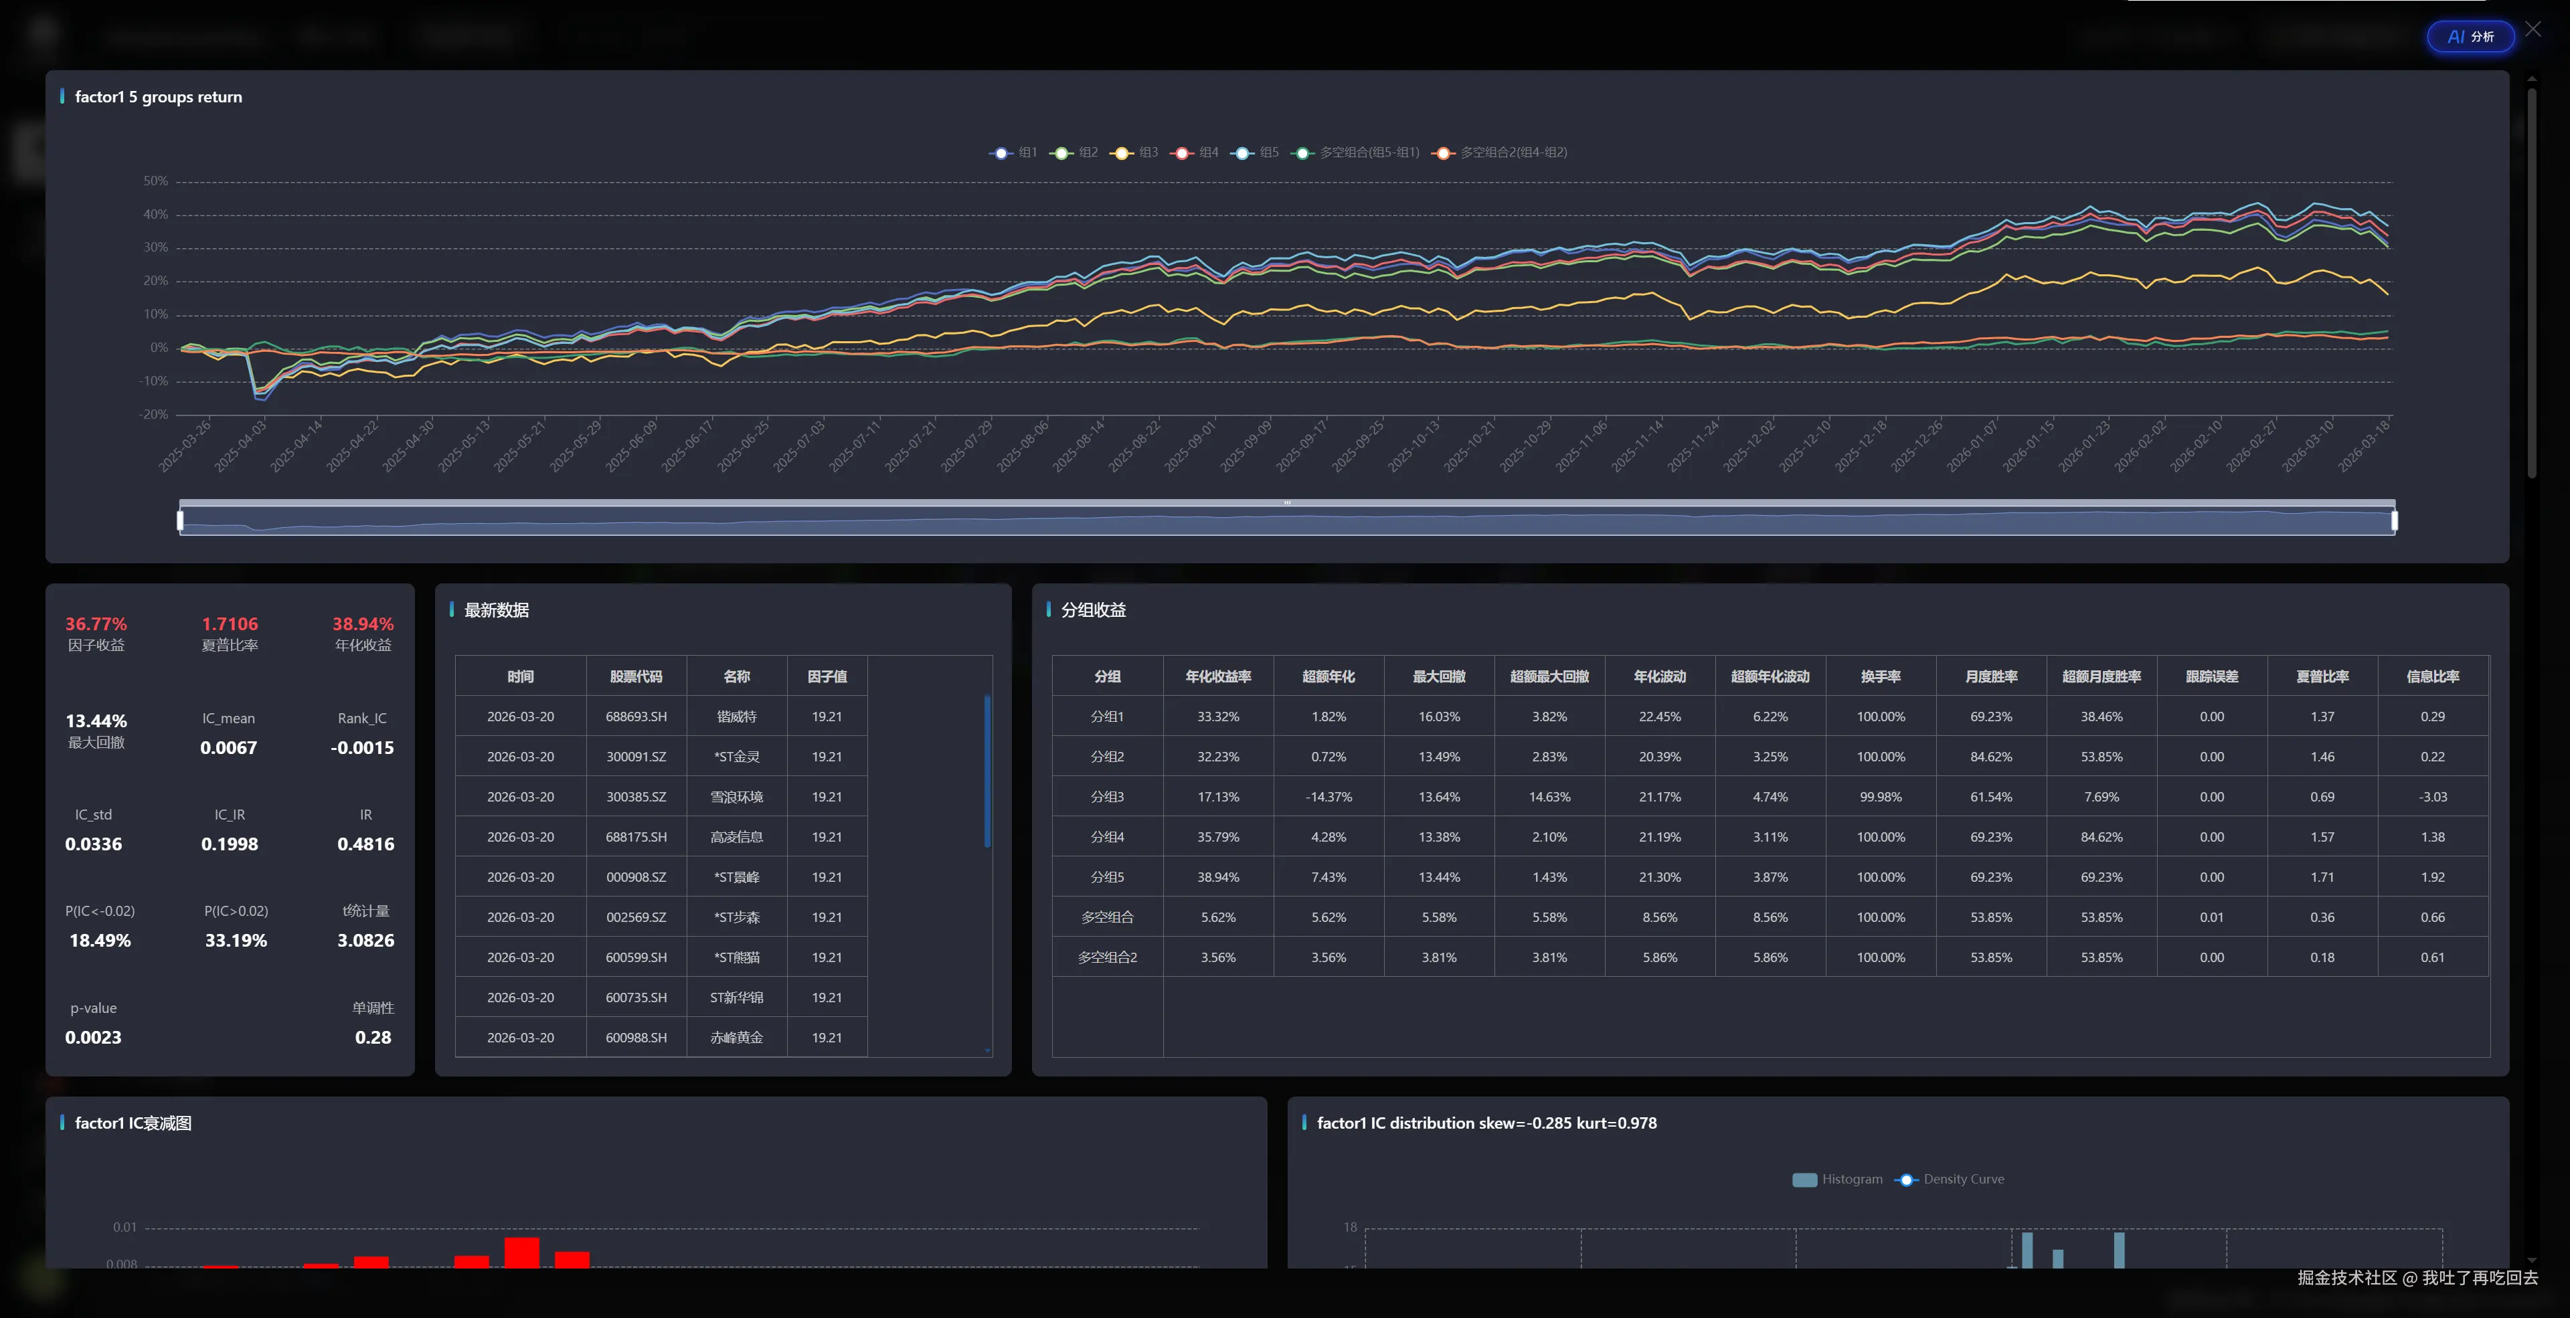The width and height of the screenshot is (2570, 1318).
Task: Toggle 组4 series legend marker
Action: click(1182, 153)
